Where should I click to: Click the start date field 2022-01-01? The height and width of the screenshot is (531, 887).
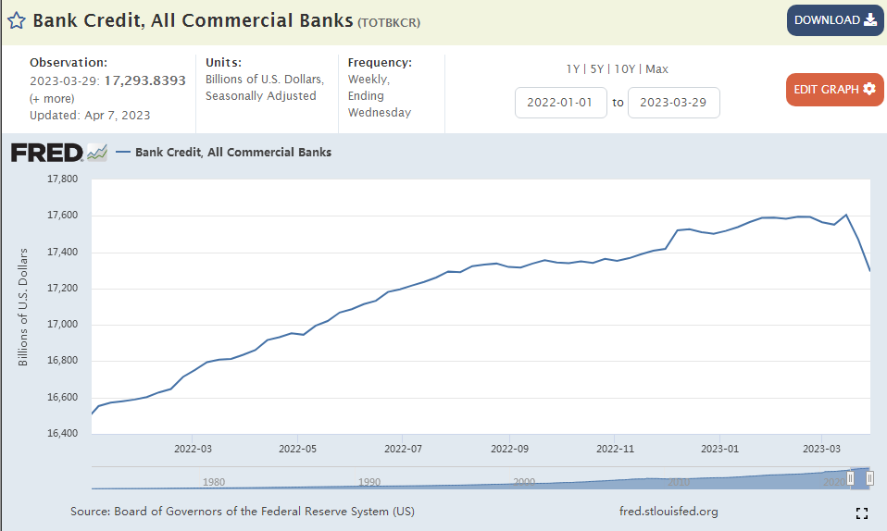(x=561, y=103)
